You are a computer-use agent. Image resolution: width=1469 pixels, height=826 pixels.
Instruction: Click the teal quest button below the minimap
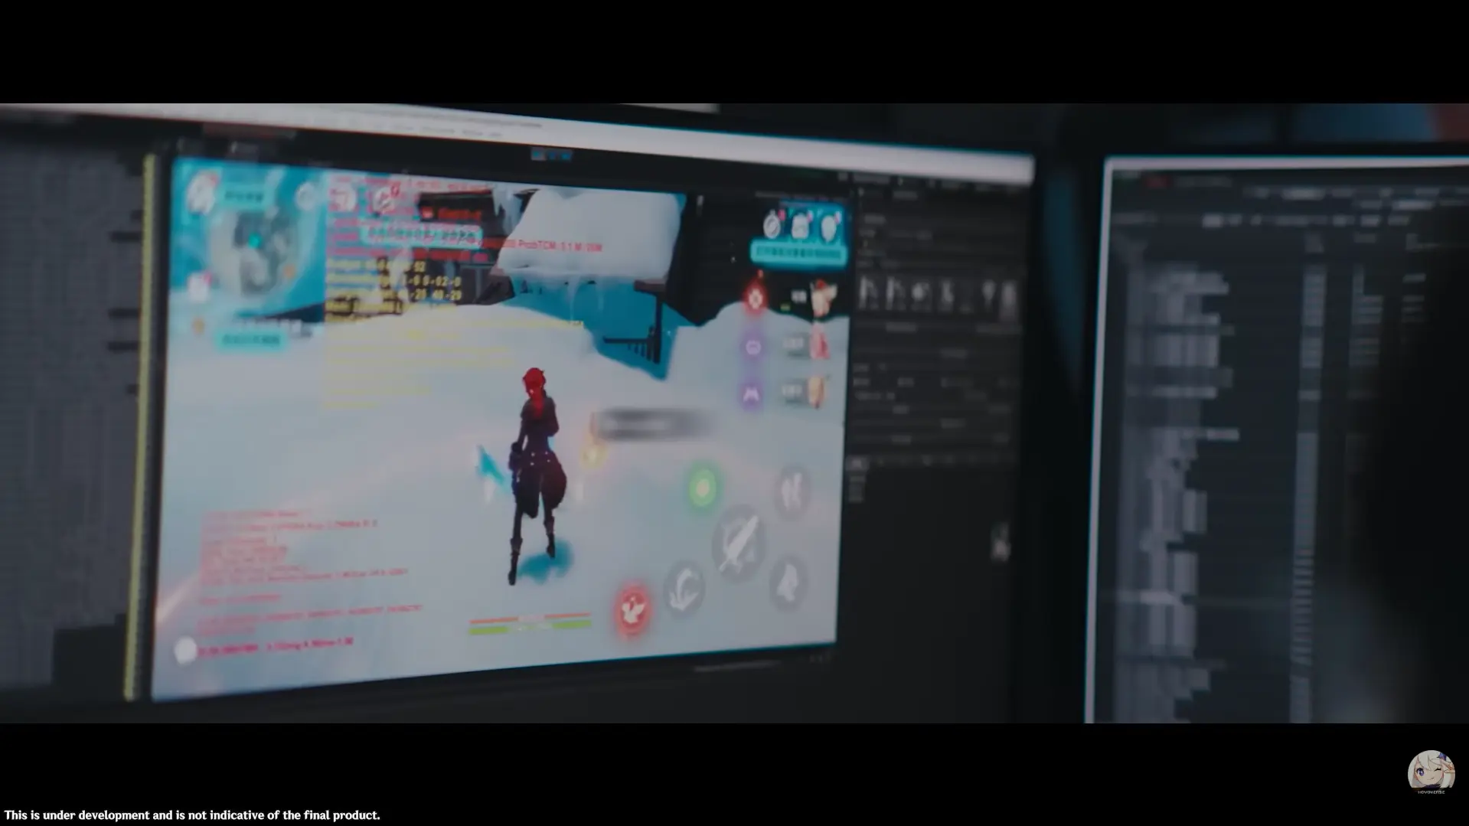pos(250,339)
